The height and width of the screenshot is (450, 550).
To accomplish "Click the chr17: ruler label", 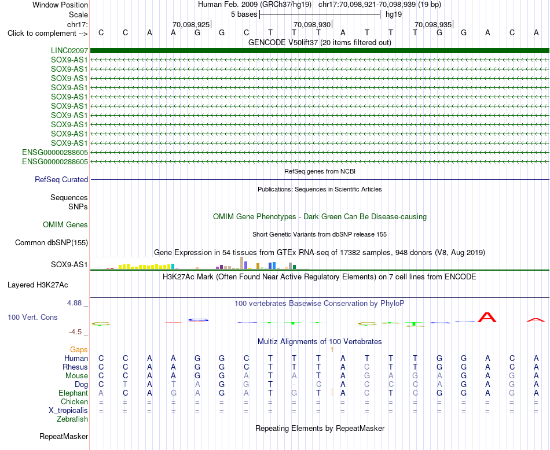I will [x=77, y=24].
